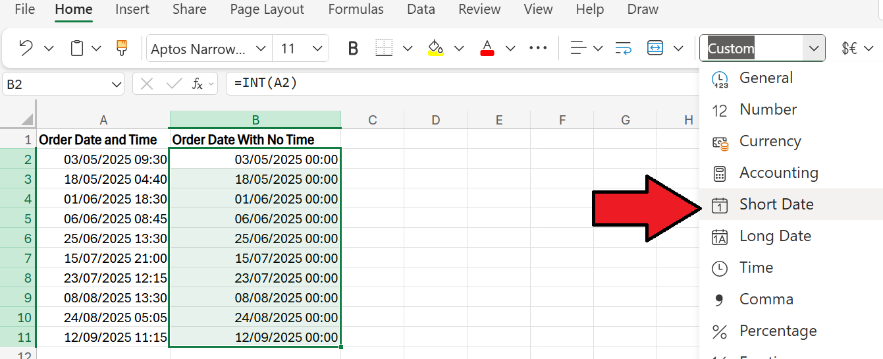Choose Short Date format
This screenshot has width=883, height=359.
(791, 204)
